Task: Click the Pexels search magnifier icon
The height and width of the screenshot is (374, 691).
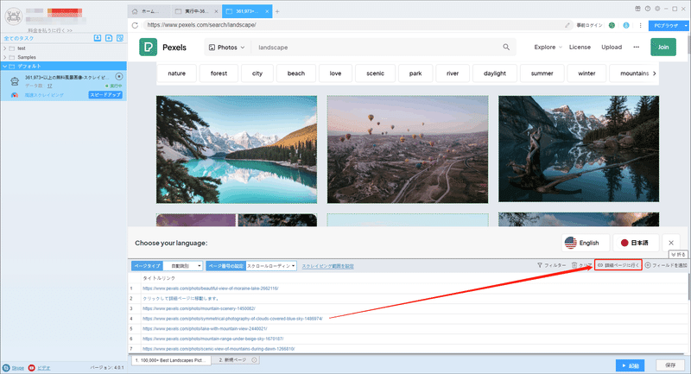Action: (x=506, y=48)
